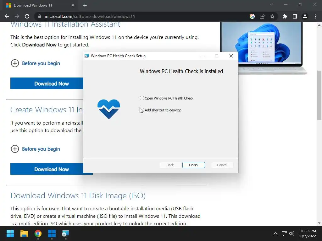Toggle the browser side panel icon
Screen dimensions: 322x241
tap(295, 16)
